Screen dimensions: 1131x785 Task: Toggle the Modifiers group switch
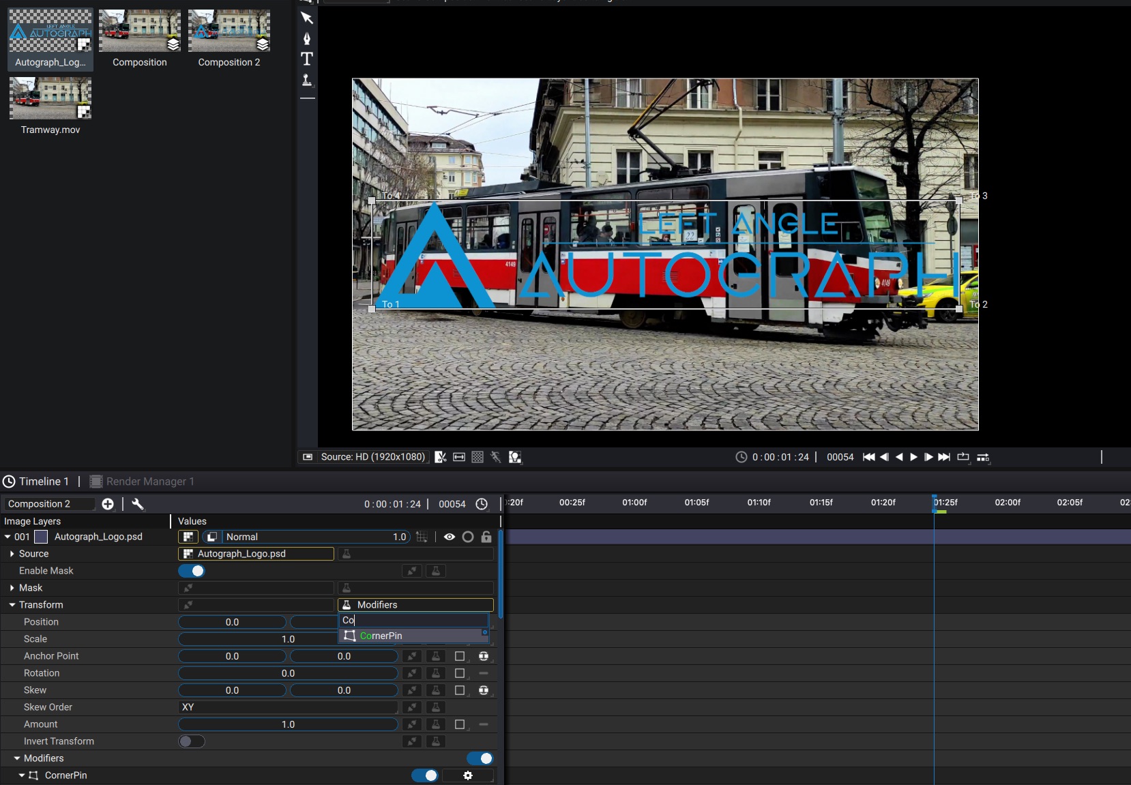[x=480, y=758]
